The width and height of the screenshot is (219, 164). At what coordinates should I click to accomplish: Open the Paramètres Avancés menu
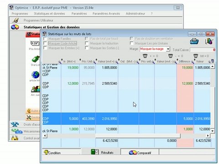(x=106, y=14)
